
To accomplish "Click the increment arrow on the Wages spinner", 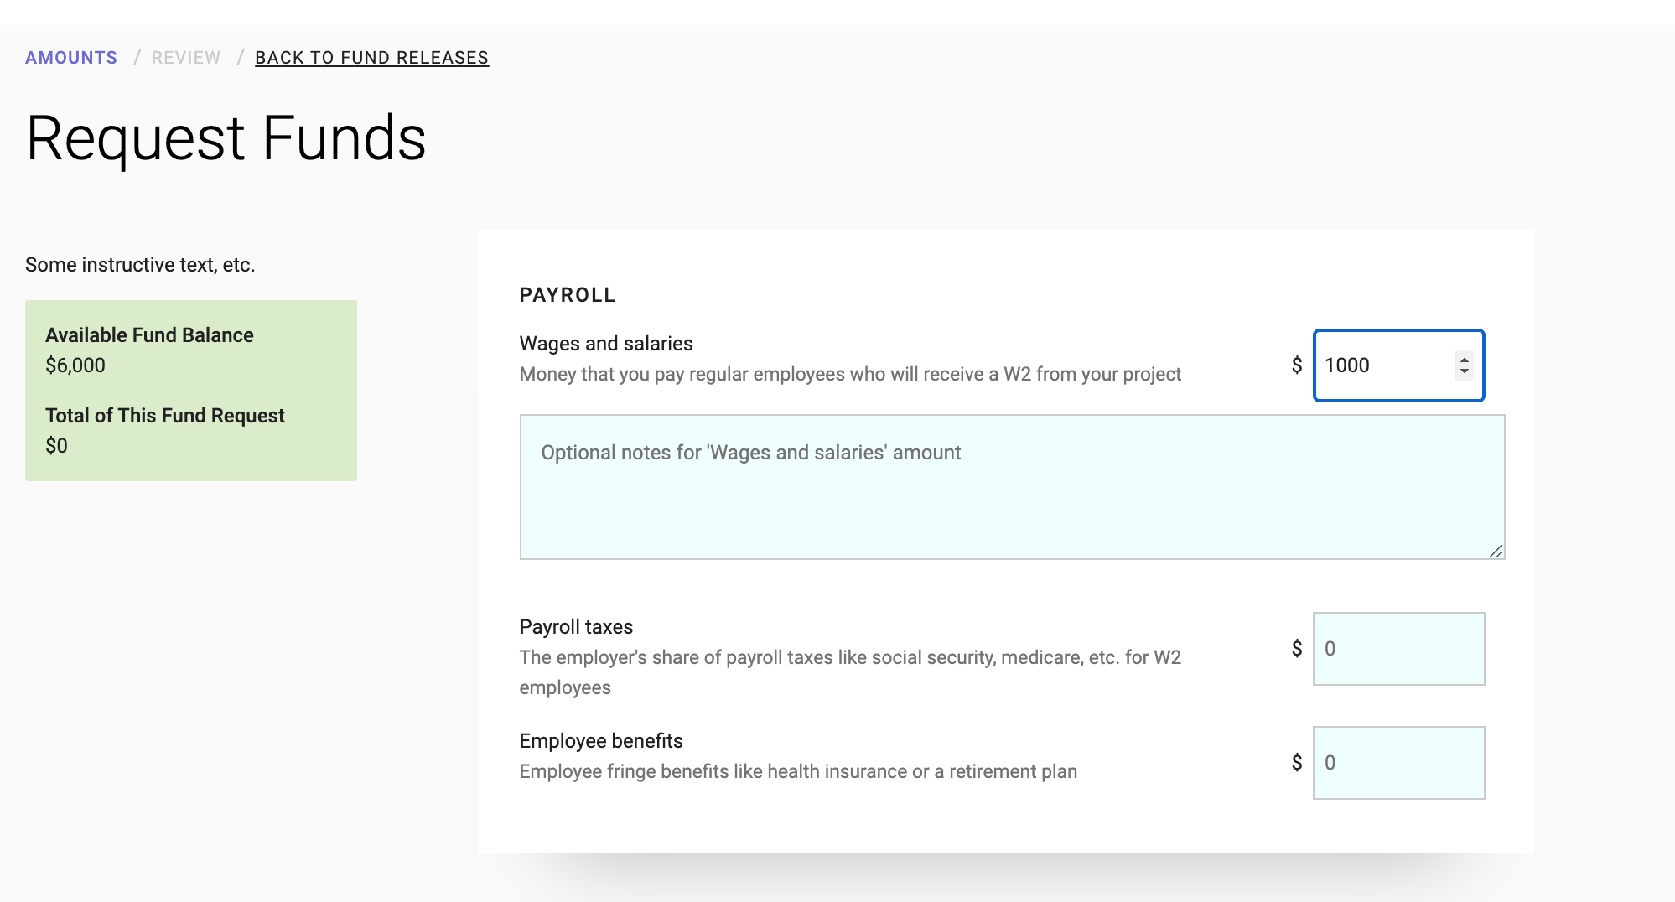I will (1464, 360).
